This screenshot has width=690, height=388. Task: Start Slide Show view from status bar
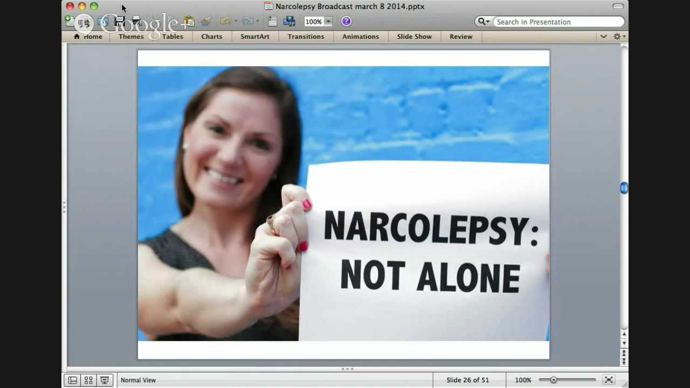[105, 380]
